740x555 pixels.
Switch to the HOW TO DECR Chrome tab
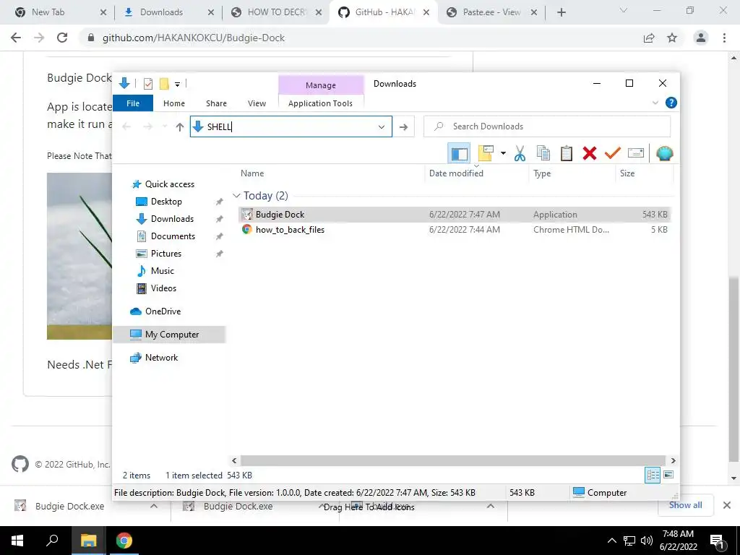point(276,12)
